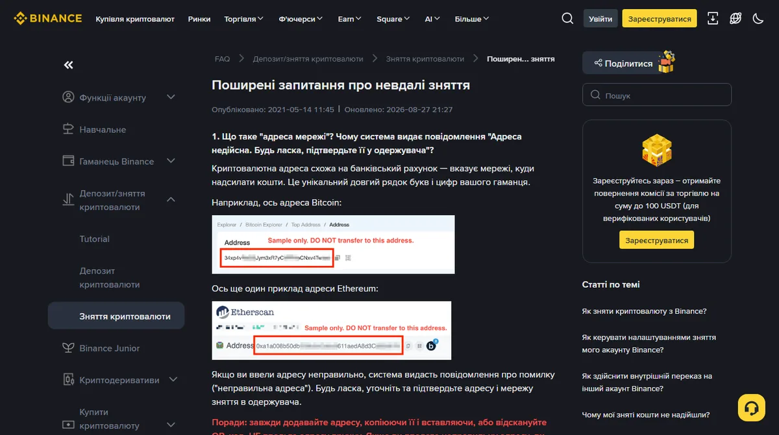779x435 pixels.
Task: Click header Зареєструватися button
Action: 660,19
